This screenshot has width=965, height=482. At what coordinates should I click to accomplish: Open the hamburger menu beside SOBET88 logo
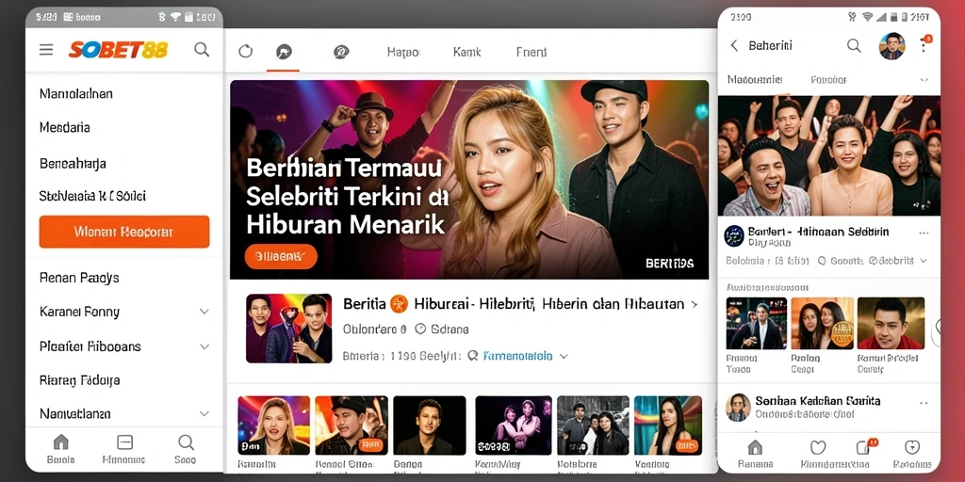pos(46,50)
